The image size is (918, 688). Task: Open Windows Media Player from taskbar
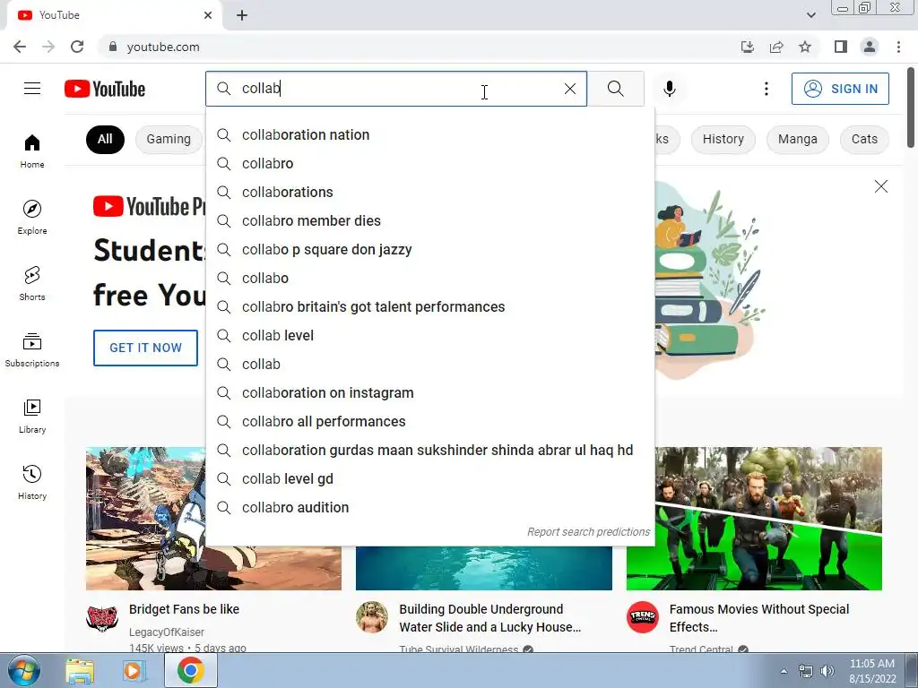click(134, 671)
